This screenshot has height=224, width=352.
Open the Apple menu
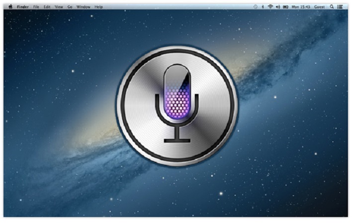pos(10,7)
